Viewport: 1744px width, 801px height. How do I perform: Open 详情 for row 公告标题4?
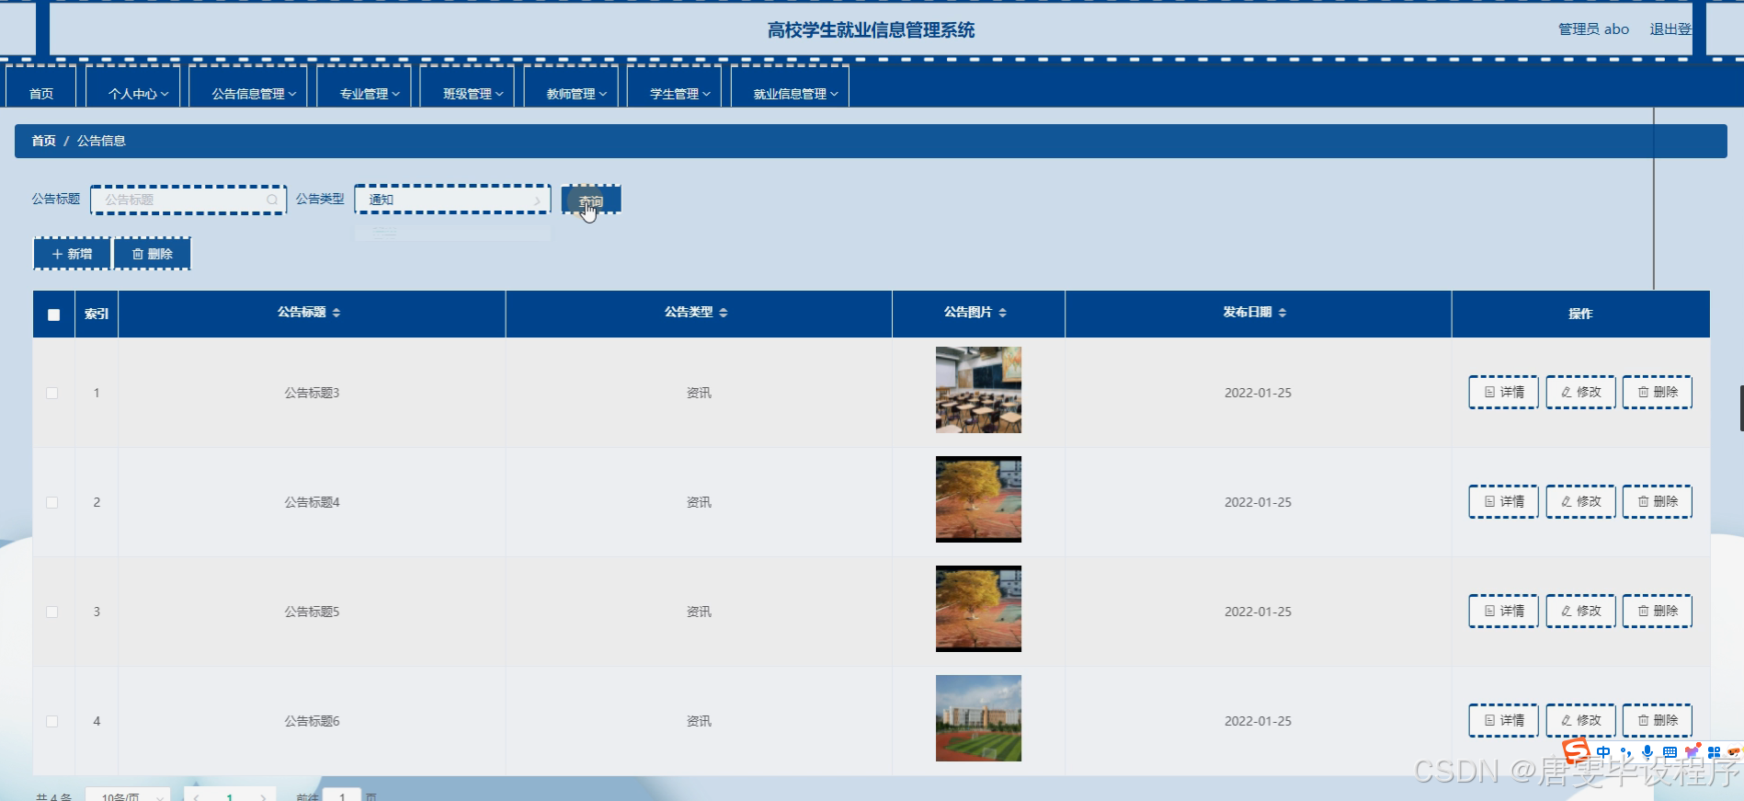1504,501
